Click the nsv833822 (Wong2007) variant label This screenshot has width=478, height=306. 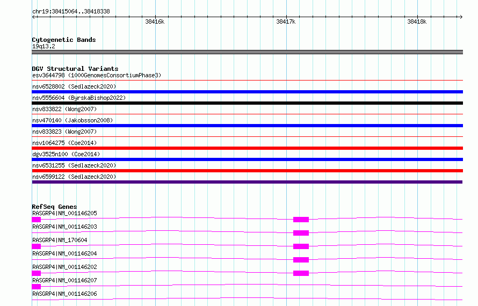pyautogui.click(x=64, y=109)
